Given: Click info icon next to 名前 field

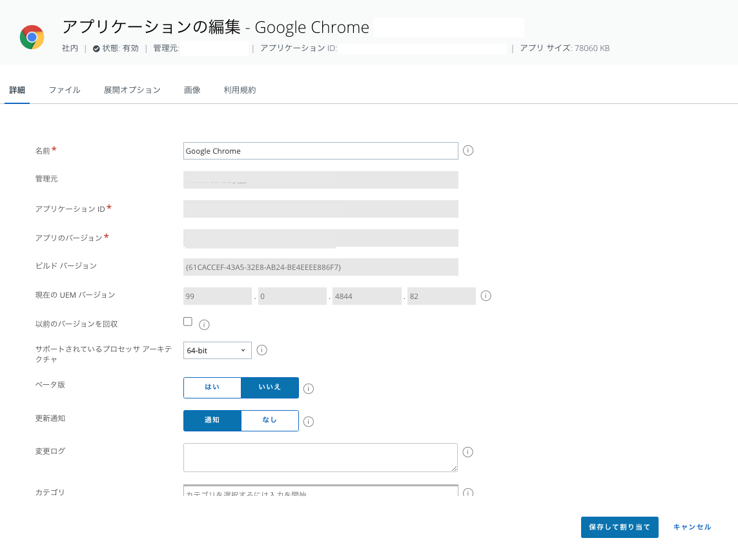Looking at the screenshot, I should click(468, 150).
